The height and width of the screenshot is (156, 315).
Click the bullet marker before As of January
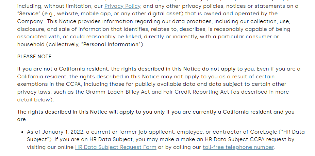pos(22,132)
